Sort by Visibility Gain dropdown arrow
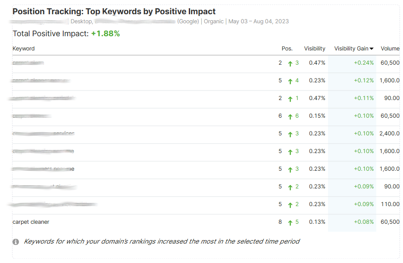The image size is (403, 263). [372, 49]
